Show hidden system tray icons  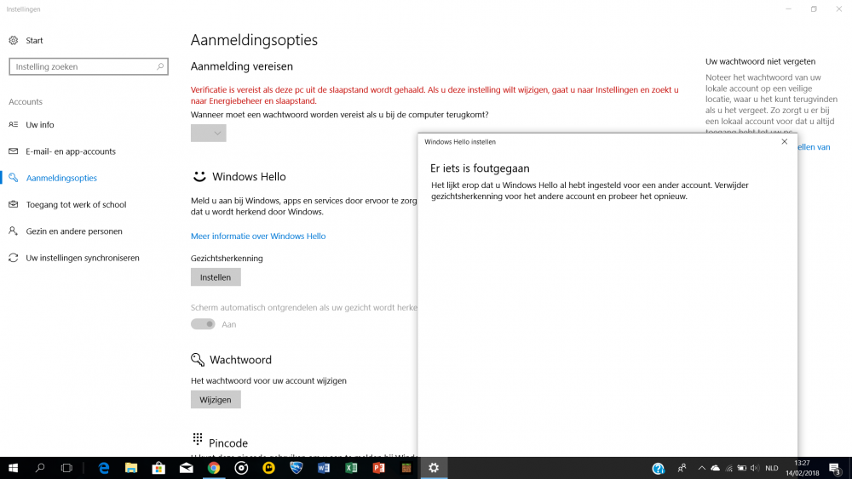(x=701, y=468)
